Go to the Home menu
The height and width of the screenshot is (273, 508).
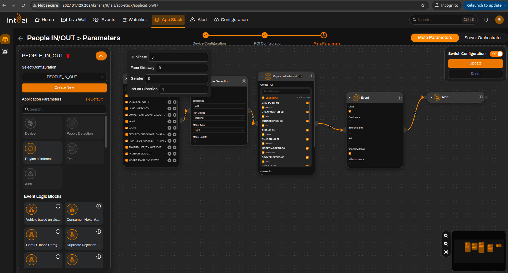point(44,20)
